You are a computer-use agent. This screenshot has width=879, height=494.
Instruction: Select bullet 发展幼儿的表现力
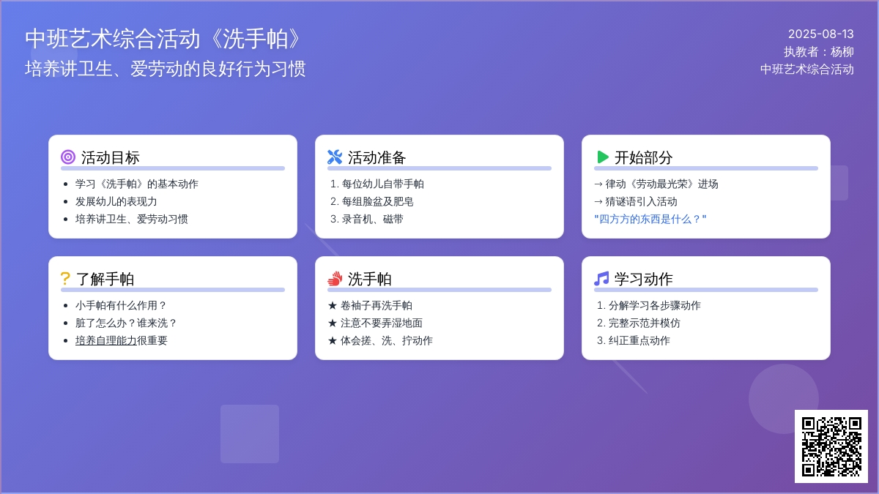116,201
